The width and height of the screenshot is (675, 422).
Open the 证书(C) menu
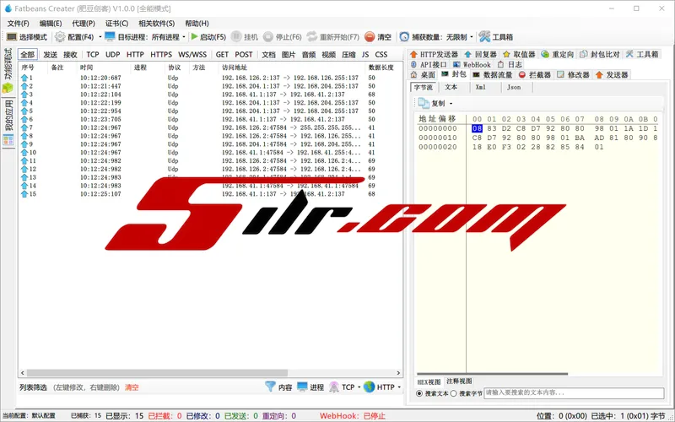[116, 24]
